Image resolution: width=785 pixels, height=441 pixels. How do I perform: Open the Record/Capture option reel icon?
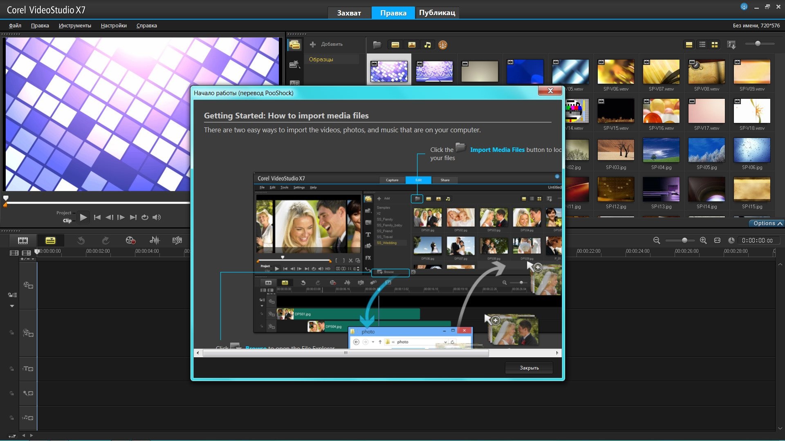(x=130, y=241)
